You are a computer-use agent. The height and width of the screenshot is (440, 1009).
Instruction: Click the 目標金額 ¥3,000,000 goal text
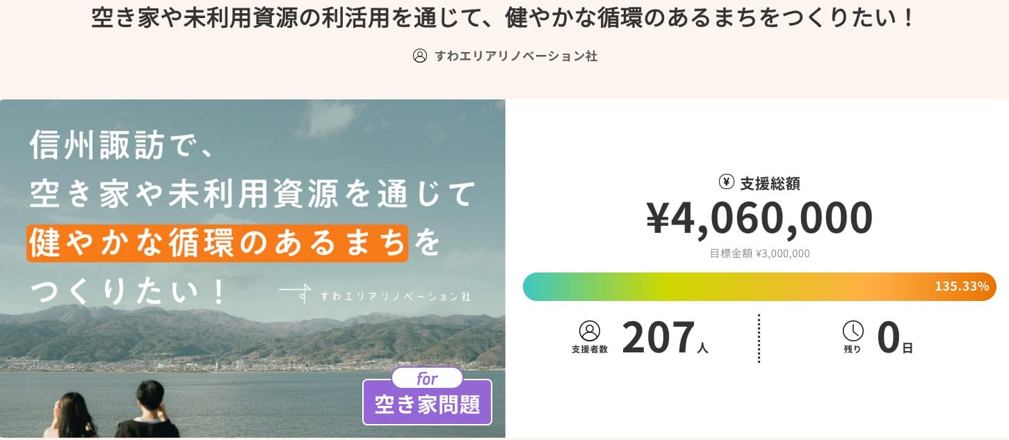759,254
